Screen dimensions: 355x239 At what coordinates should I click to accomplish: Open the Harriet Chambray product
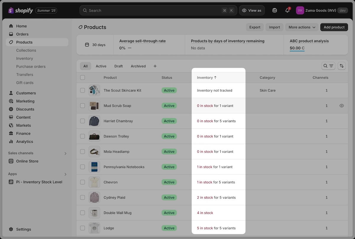118,121
